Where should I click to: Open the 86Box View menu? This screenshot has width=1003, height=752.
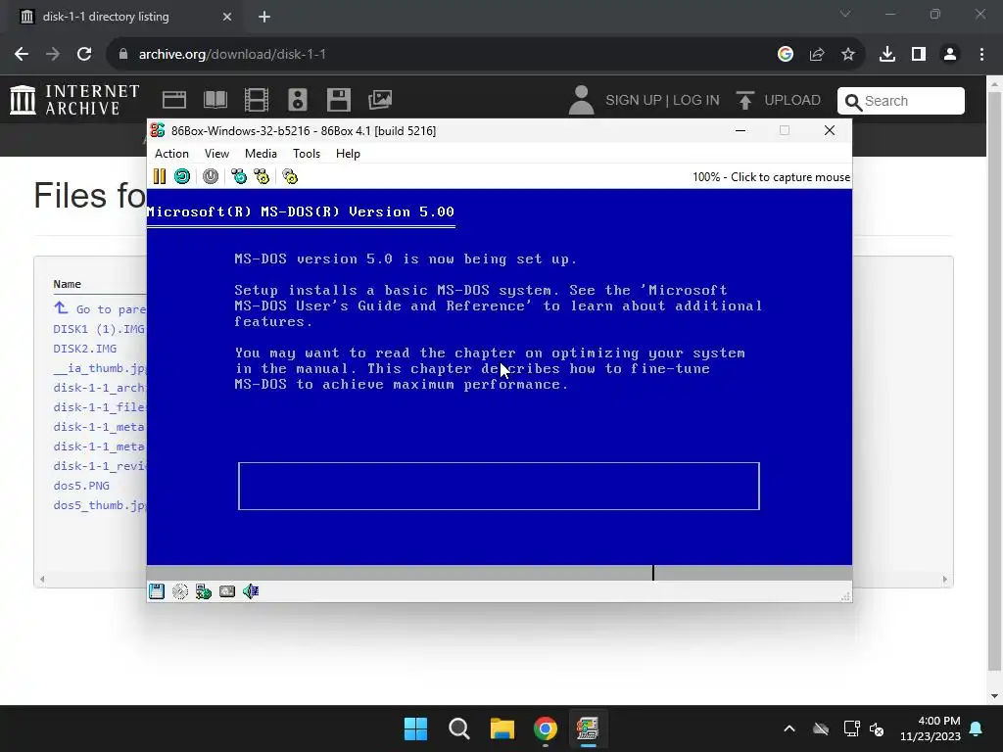pyautogui.click(x=216, y=154)
